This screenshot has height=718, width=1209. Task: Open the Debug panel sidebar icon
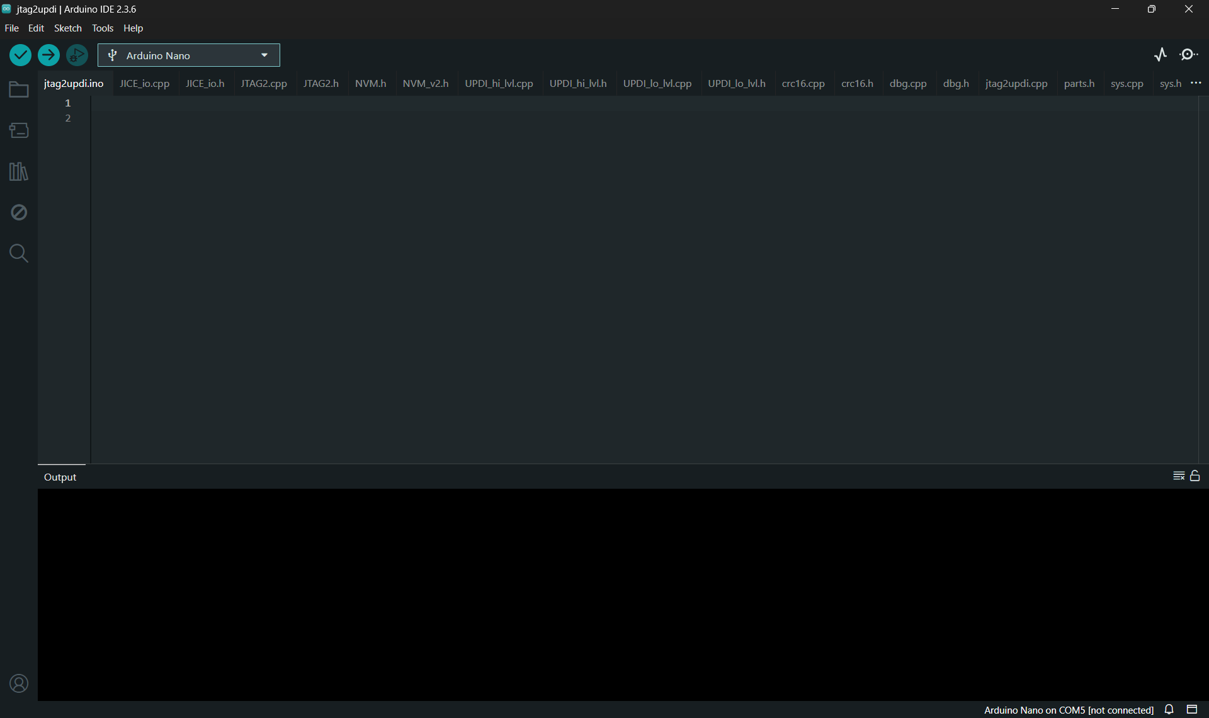click(19, 212)
